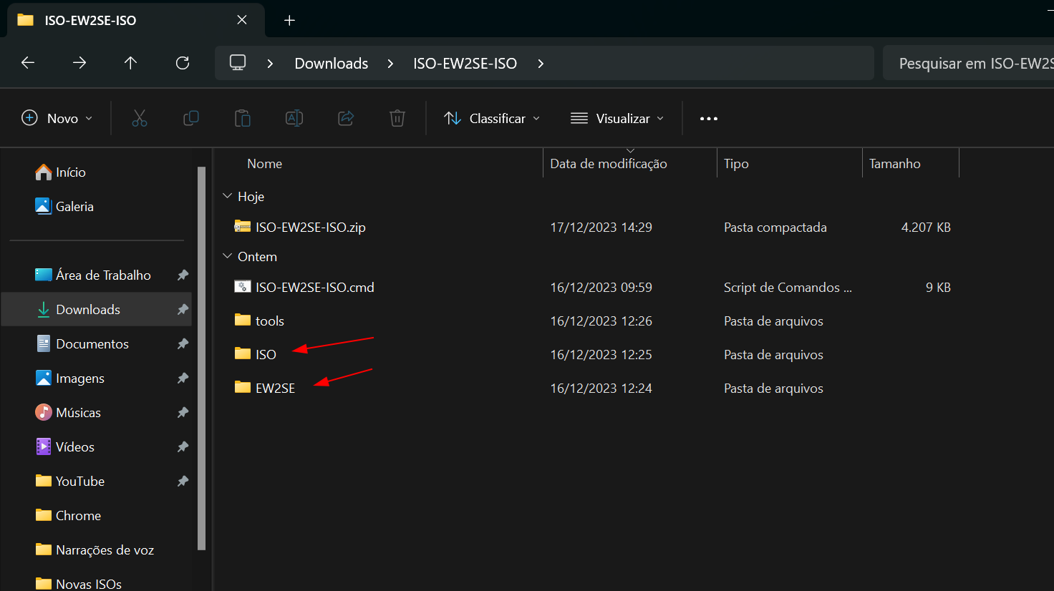Select the Imagens sidebar folder
Screen dimensions: 1054x591
(79, 378)
